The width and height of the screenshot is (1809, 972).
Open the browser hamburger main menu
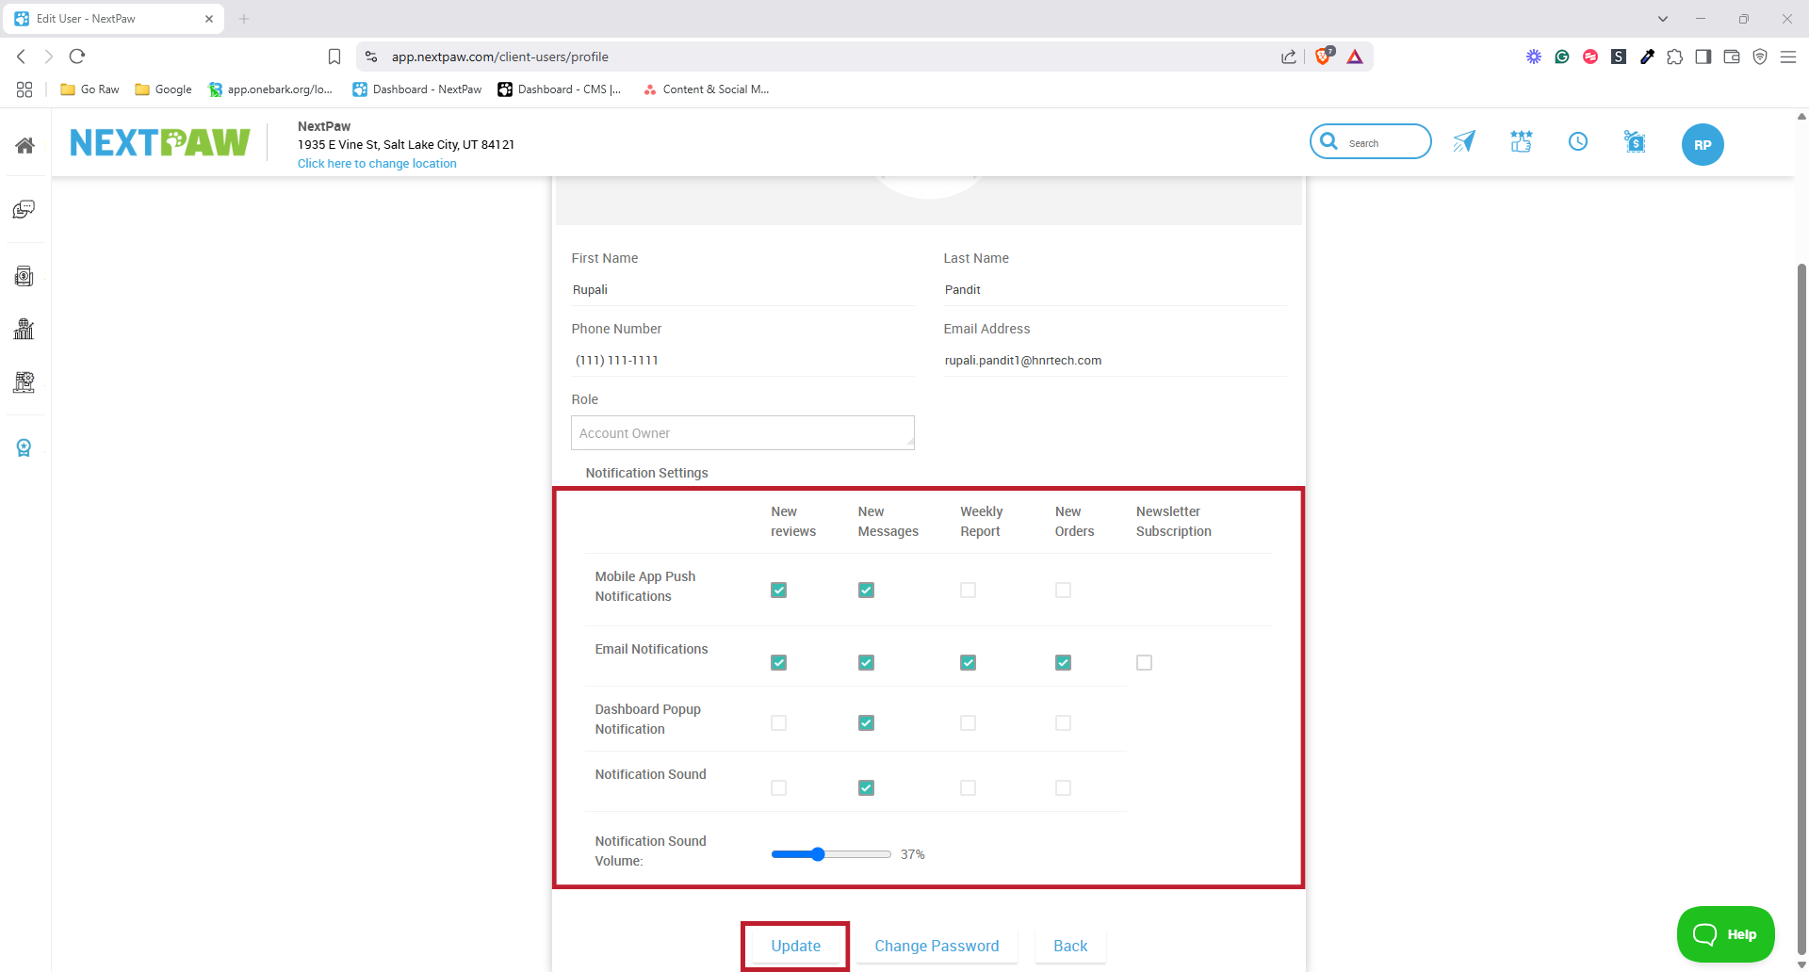pos(1788,57)
